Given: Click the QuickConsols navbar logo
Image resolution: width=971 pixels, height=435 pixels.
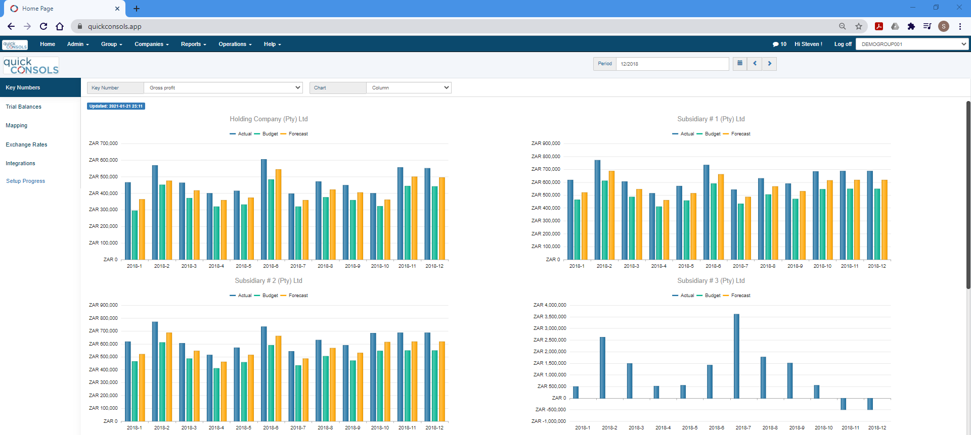Looking at the screenshot, I should (15, 45).
